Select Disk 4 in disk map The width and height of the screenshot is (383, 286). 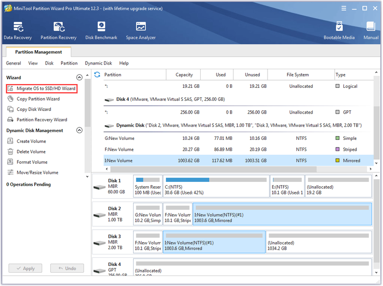(113, 267)
